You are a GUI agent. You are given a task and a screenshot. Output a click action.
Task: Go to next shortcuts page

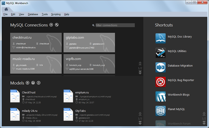pos(204,123)
